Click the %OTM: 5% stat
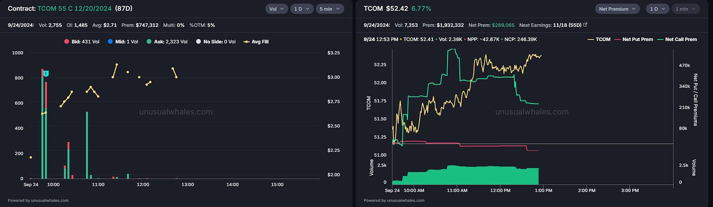 202,24
